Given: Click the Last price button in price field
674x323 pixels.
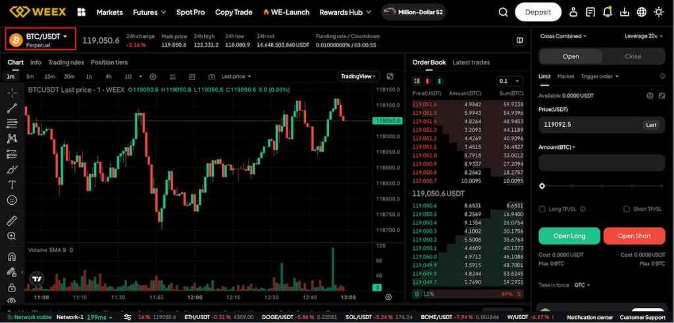Looking at the screenshot, I should tap(651, 125).
